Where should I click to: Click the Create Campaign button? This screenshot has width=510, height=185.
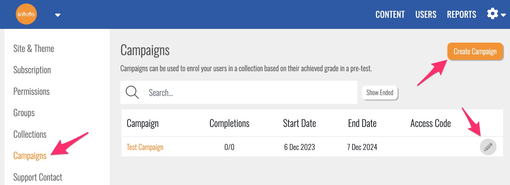pos(475,51)
